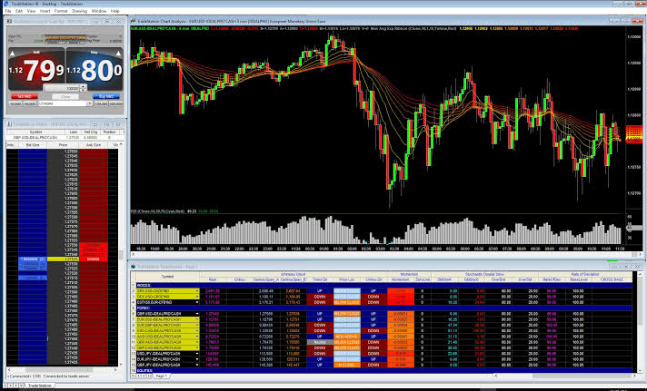
Task: Click the TradeStation app icon in the title bar
Action: coord(6,4)
